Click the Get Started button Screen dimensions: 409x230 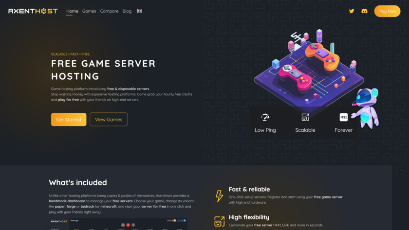tap(69, 120)
